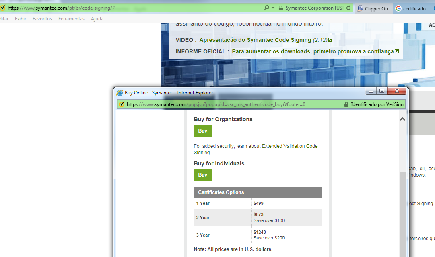Viewport: 435px width, 257px height.
Task: Minimize the Buy Online popup window
Action: (371, 91)
